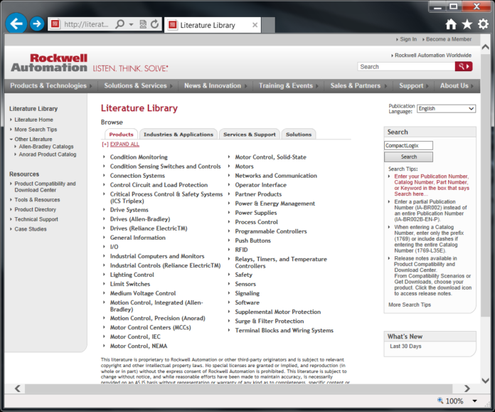Open Case Studies link
The image size is (495, 412).
31,229
